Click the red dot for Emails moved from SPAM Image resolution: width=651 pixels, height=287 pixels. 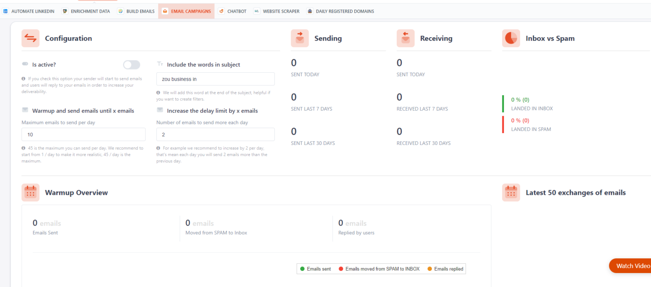point(342,269)
